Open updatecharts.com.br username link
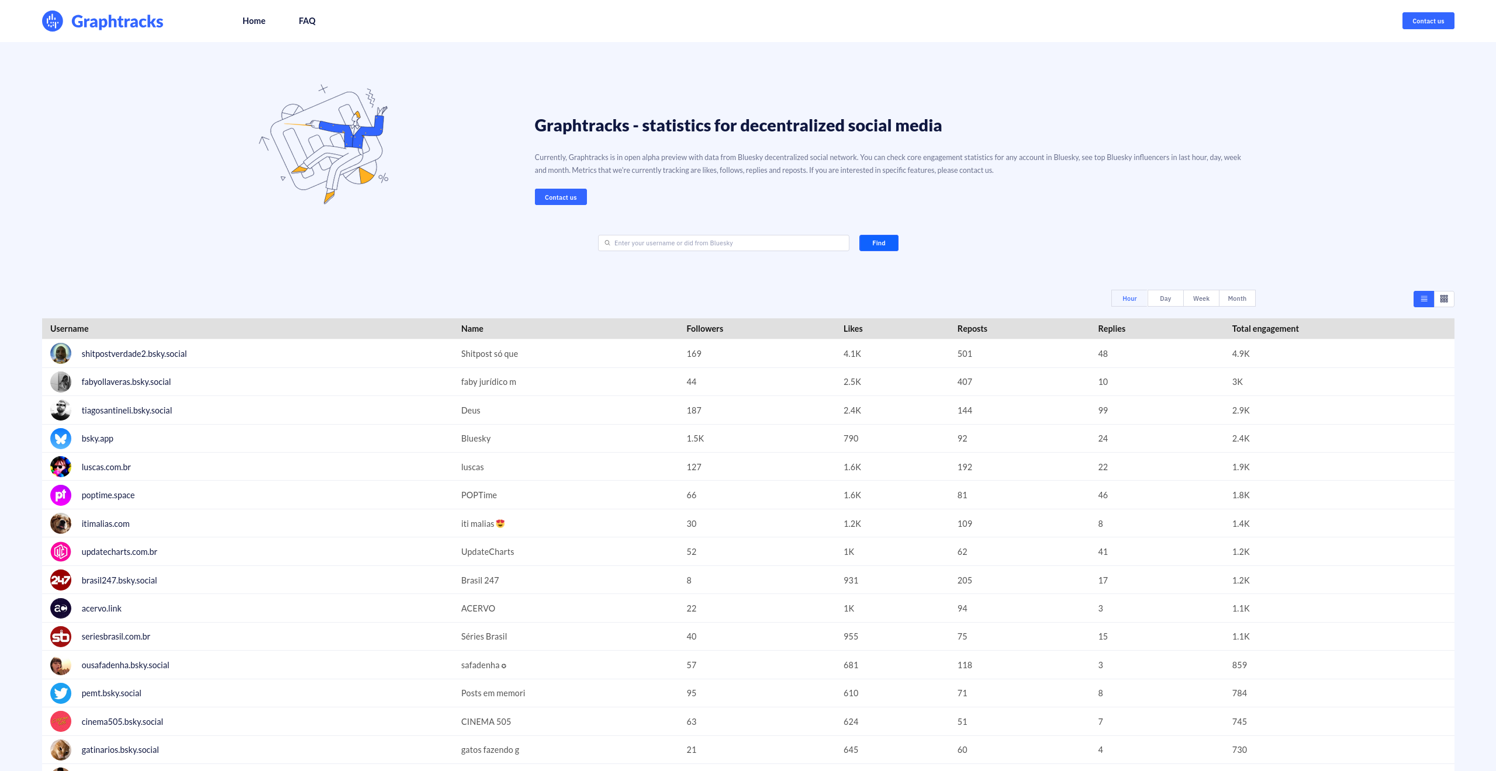 tap(119, 552)
